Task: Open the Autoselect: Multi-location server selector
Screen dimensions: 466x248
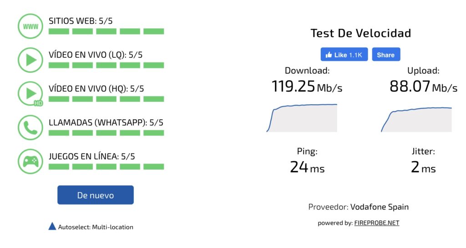Action: (x=91, y=227)
